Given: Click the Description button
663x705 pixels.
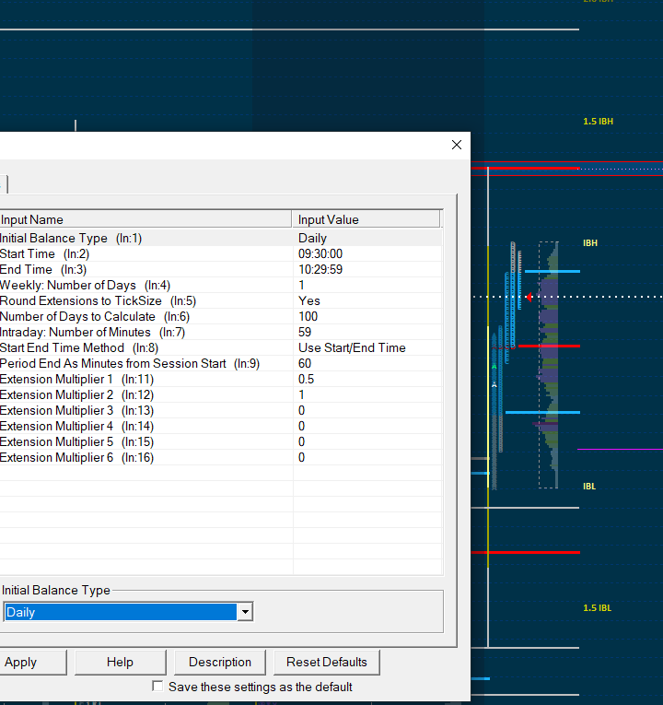Looking at the screenshot, I should point(220,662).
